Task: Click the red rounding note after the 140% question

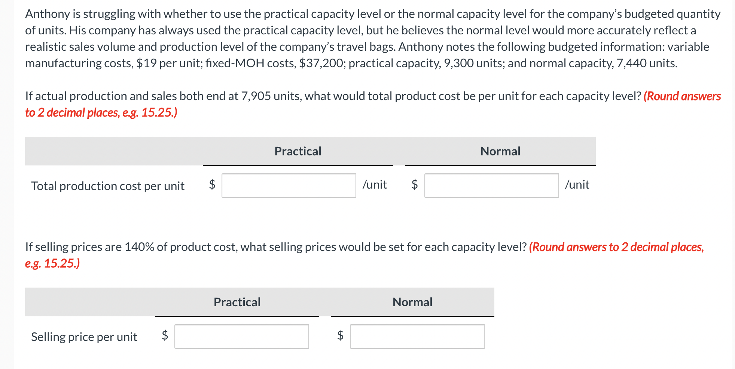Action: coord(616,247)
